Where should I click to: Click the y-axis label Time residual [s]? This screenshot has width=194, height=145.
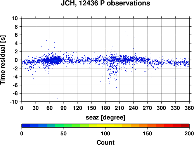tap(3, 60)
